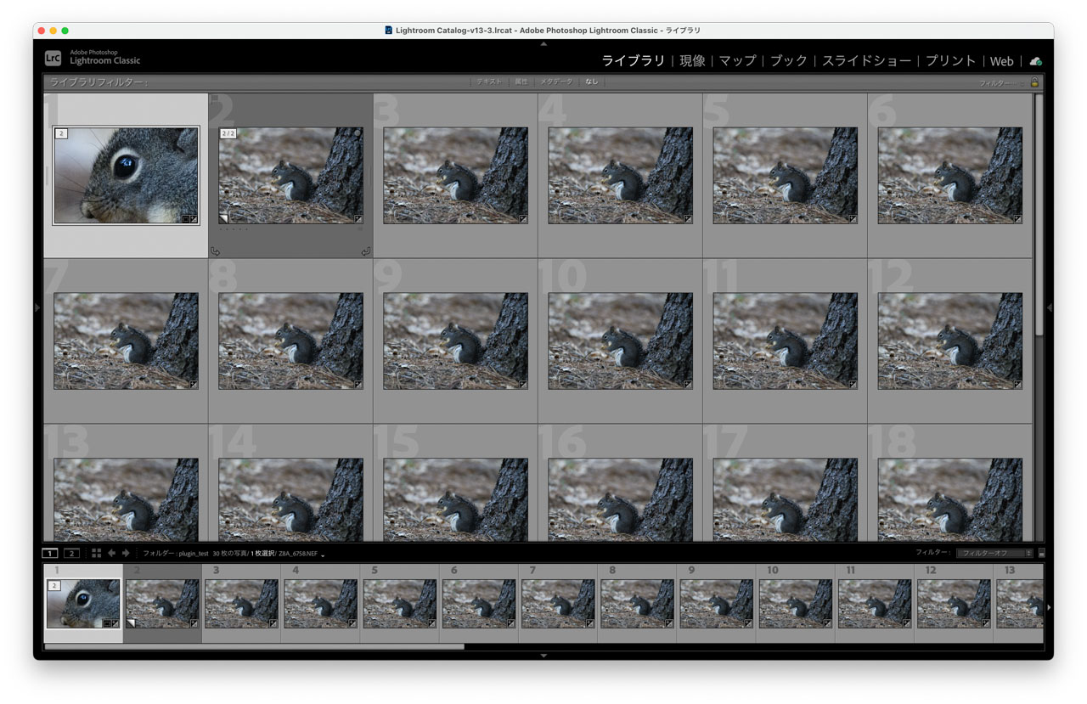Go back with the left arrow
This screenshot has height=704, width=1087.
(111, 553)
